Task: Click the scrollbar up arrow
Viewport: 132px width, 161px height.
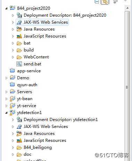Action: point(127,8)
